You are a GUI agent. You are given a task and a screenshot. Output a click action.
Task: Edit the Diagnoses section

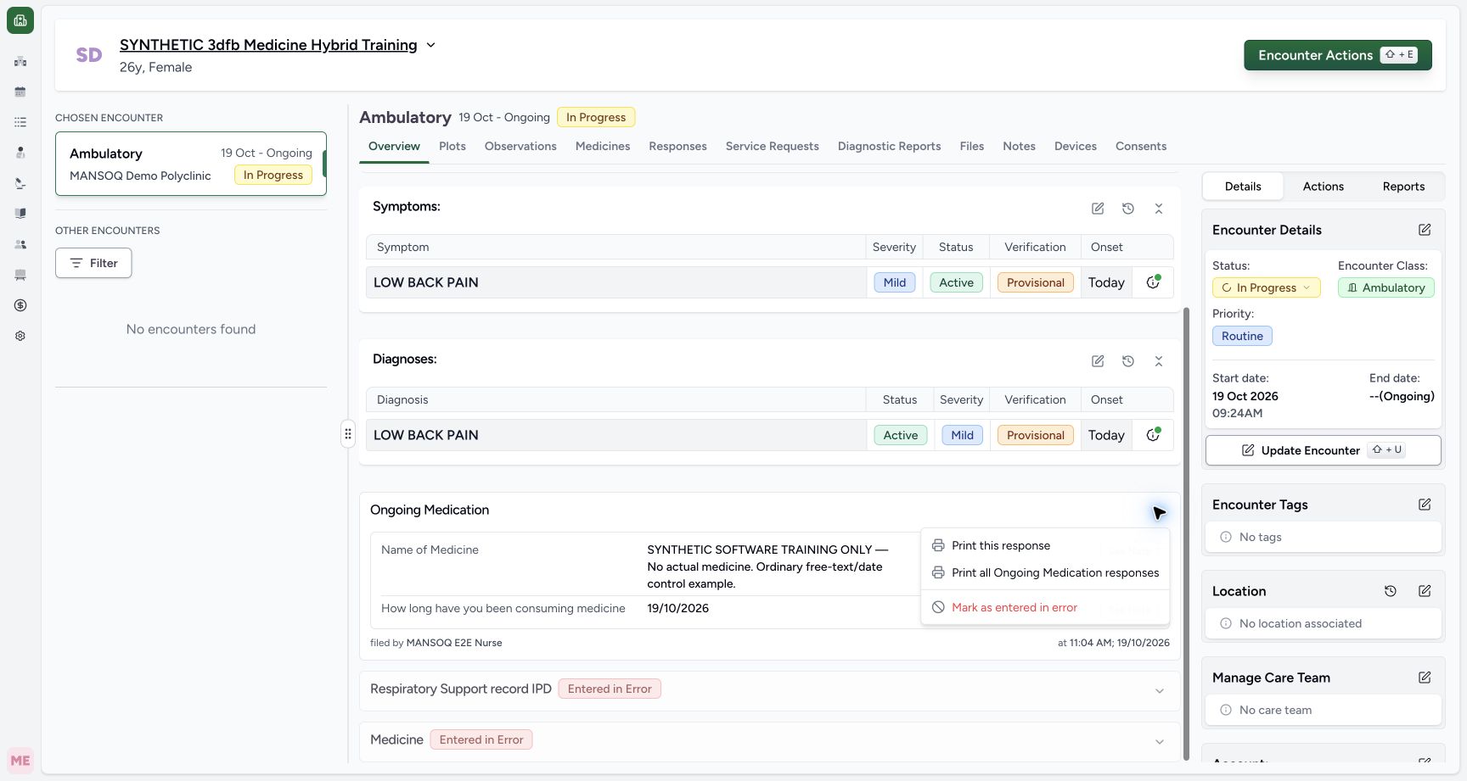click(x=1098, y=361)
